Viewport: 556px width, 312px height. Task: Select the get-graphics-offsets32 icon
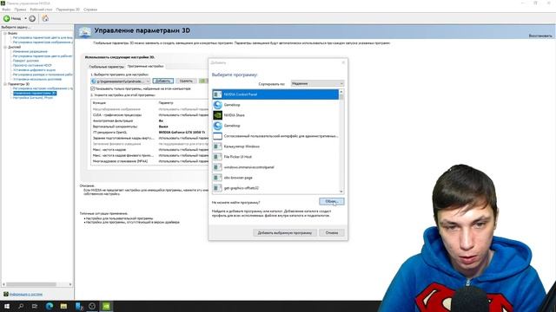(x=217, y=188)
